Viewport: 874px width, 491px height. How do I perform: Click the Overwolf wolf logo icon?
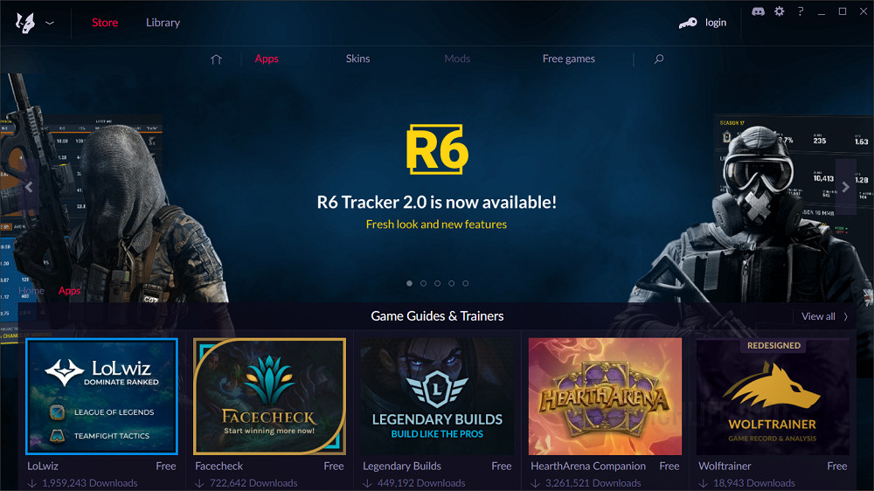(x=25, y=23)
